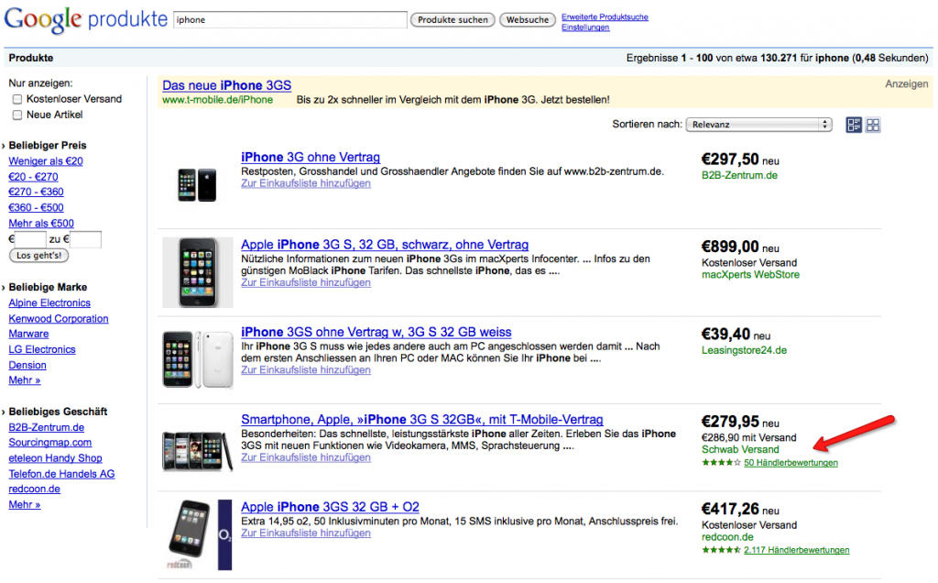Viewport: 938px width, 583px height.
Task: Add iPhone 3GS + O2 to Einkaufsliste
Action: click(x=306, y=533)
